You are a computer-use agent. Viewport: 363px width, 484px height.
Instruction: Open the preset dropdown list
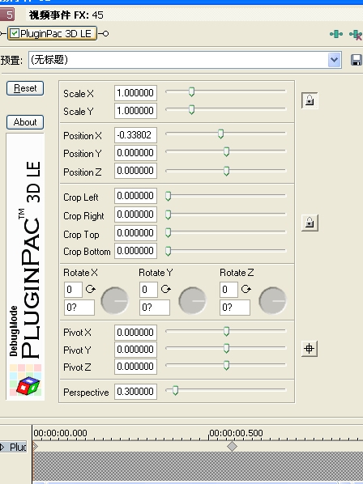334,60
